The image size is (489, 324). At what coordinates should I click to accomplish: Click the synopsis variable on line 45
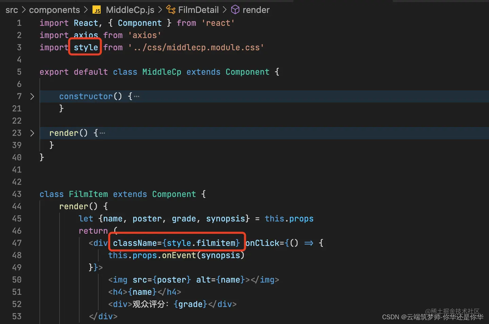(225, 219)
